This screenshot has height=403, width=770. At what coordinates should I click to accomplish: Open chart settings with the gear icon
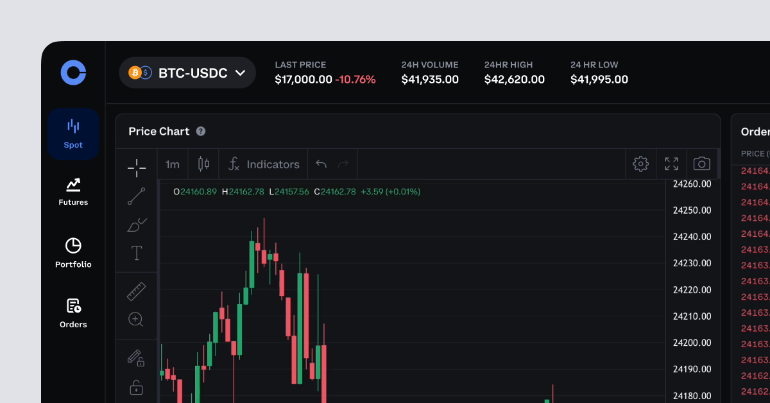click(x=640, y=164)
